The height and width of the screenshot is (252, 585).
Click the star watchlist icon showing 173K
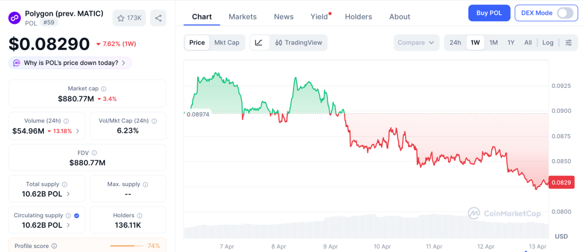coord(129,18)
